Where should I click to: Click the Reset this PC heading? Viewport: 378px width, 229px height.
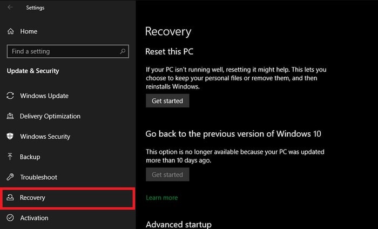click(x=169, y=51)
